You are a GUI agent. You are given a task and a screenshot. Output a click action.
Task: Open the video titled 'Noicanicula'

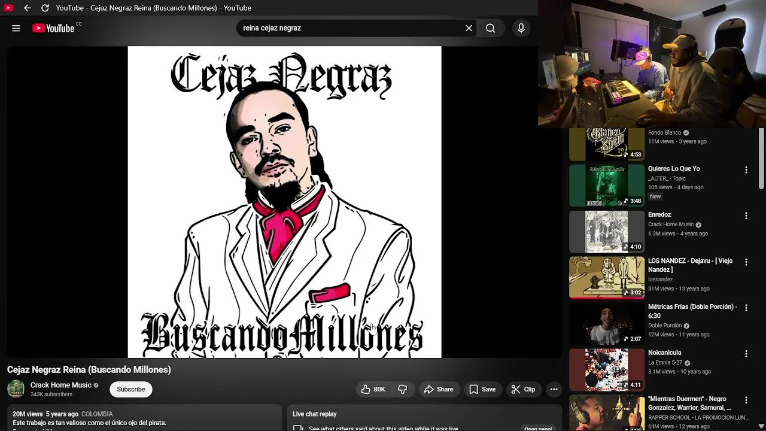coord(665,353)
